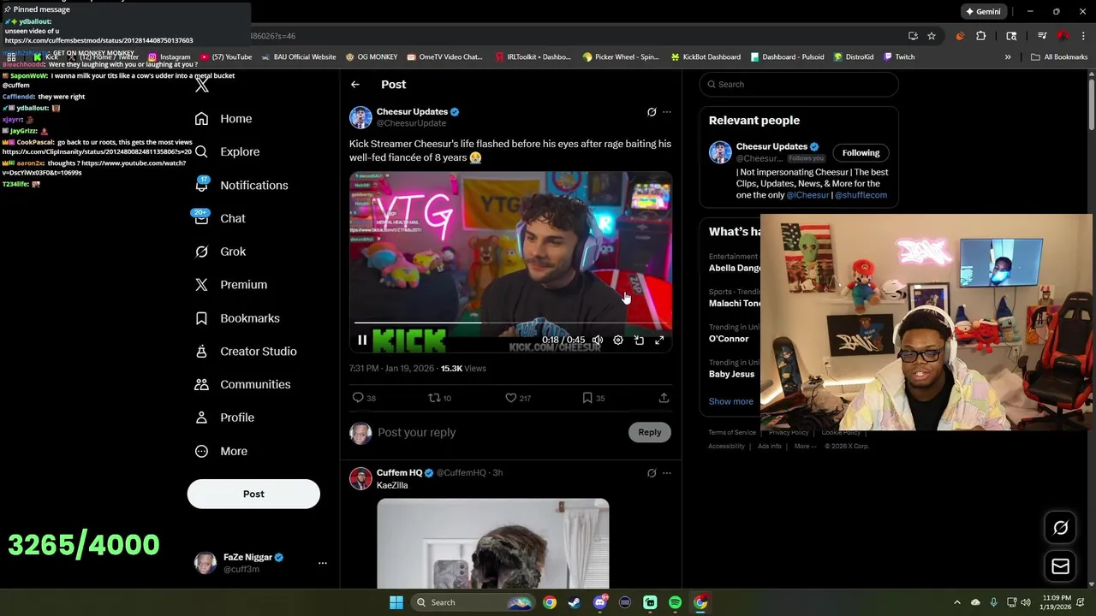Open more options on Cuffem HQ reply
This screenshot has height=616, width=1096.
[x=667, y=473]
